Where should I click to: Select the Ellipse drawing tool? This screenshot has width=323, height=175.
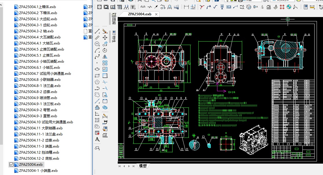(x=97, y=69)
